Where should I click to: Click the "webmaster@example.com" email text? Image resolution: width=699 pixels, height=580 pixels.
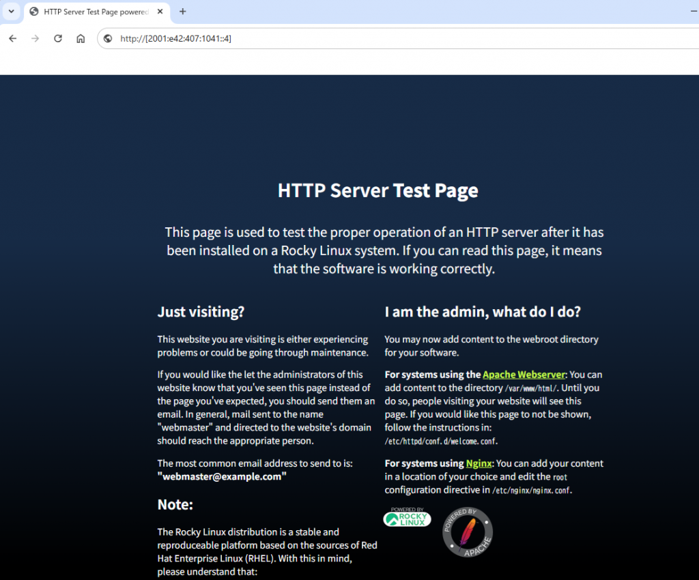pyautogui.click(x=222, y=477)
